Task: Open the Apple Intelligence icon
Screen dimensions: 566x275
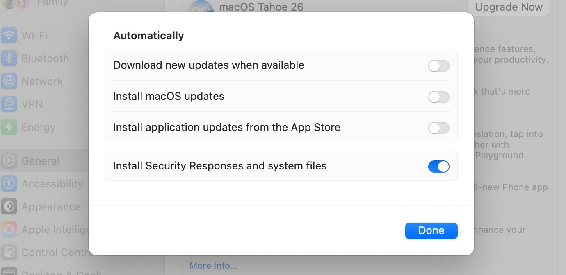Action: point(9,230)
